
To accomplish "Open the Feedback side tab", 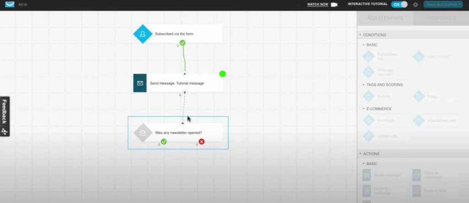I will [5, 116].
